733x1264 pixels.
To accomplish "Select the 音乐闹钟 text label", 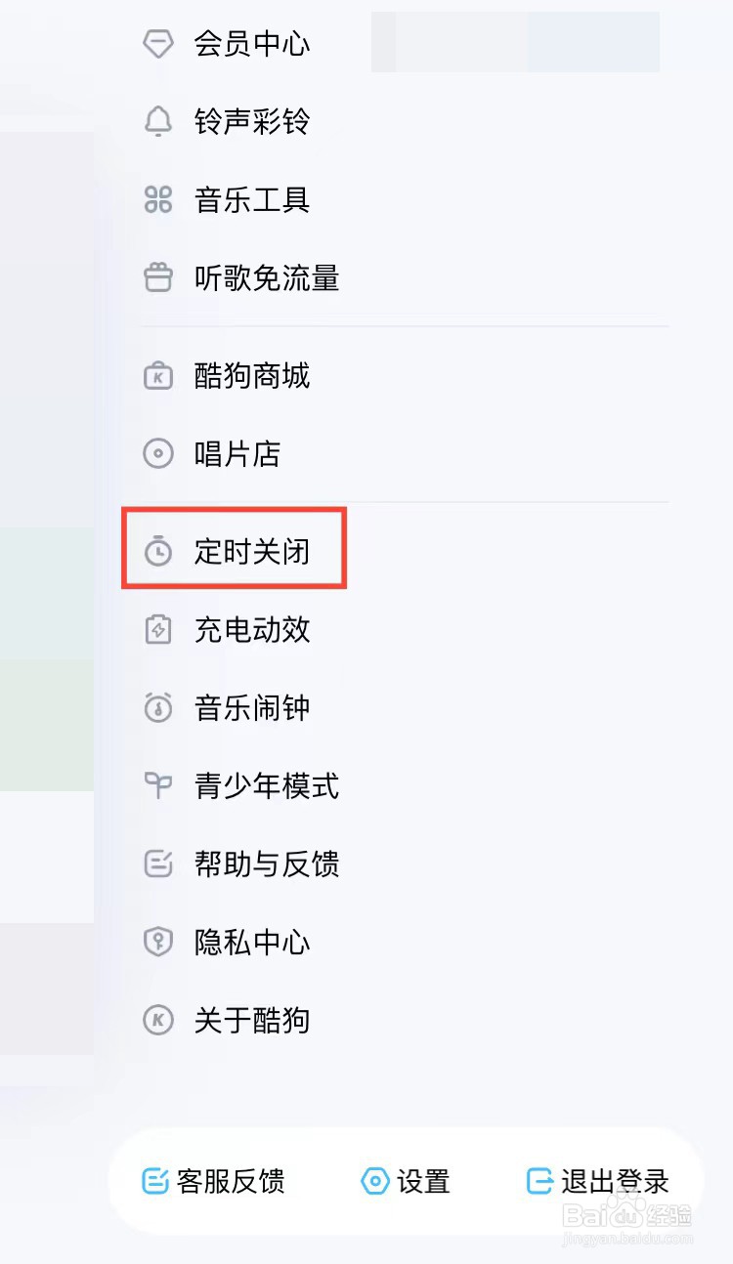I will [x=252, y=707].
